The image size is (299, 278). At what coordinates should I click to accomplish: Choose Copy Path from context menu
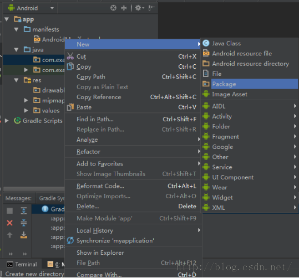(133, 77)
